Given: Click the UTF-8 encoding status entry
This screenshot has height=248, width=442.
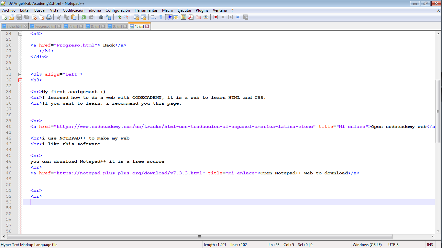Looking at the screenshot, I should pyautogui.click(x=393, y=245).
